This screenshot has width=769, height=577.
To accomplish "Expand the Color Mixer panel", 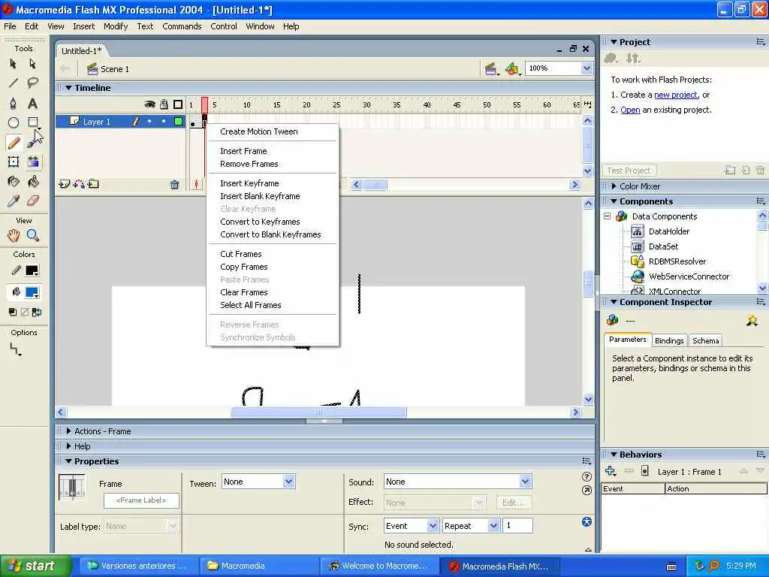I will point(614,186).
